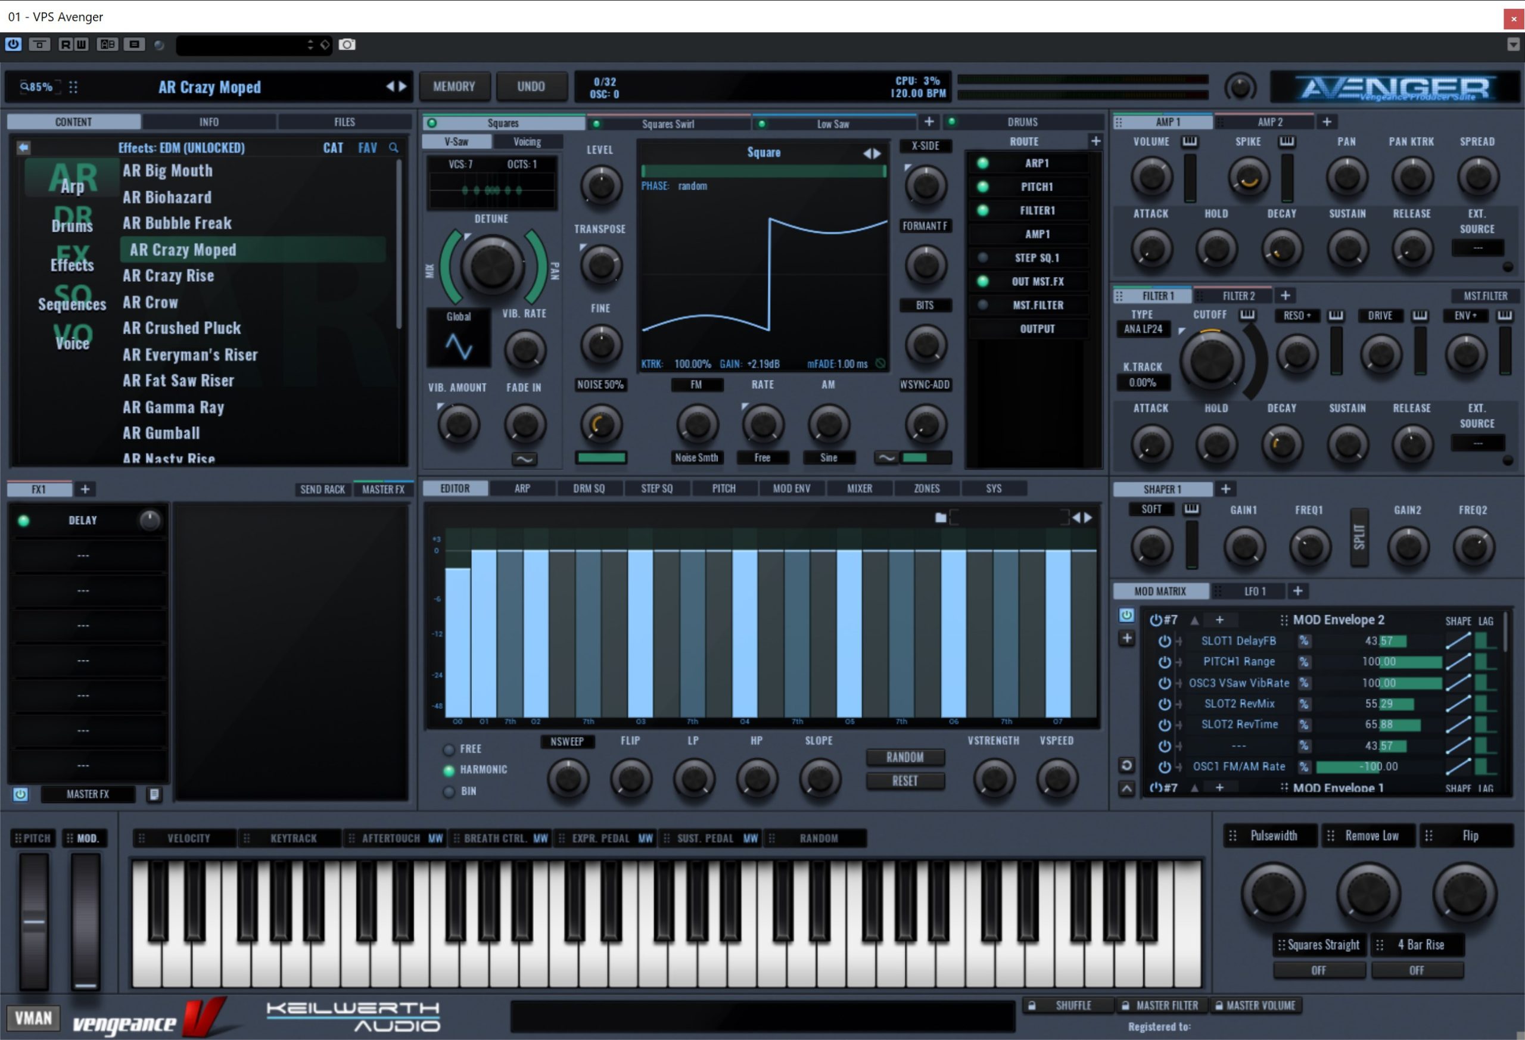Toggle the DELAY effect on/off LED

(x=24, y=521)
